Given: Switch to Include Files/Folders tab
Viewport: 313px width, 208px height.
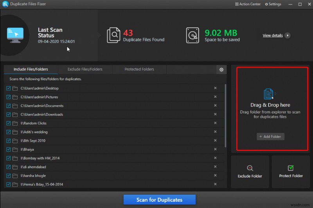Looking at the screenshot, I should click(x=31, y=69).
